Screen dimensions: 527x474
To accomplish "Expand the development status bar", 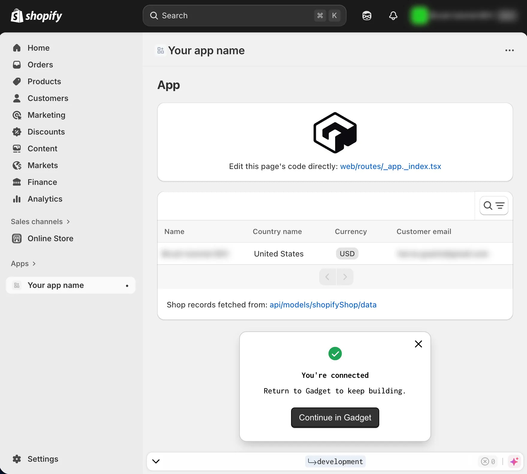I will (156, 461).
